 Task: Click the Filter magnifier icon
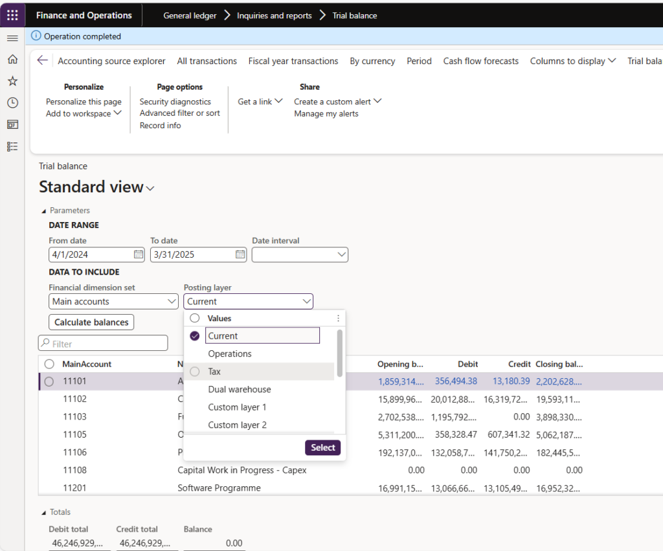click(45, 343)
